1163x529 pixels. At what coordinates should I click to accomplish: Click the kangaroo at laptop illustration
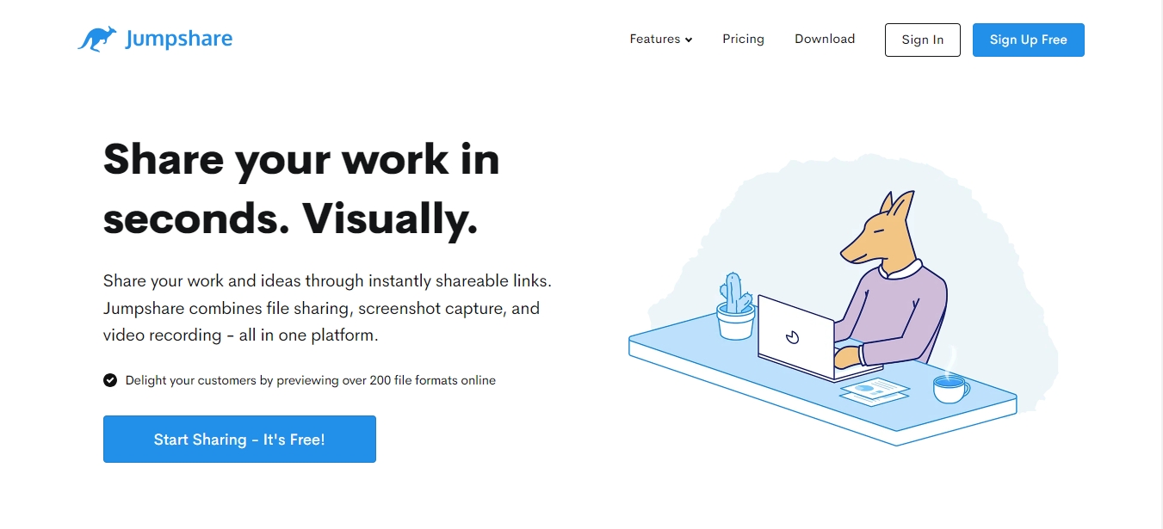pos(844,301)
